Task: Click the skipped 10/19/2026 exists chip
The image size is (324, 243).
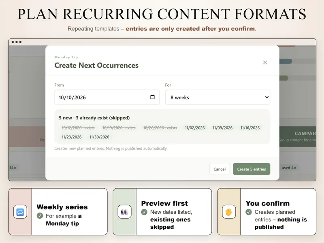Action: click(119, 128)
